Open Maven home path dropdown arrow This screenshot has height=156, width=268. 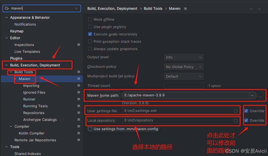coord(252,96)
